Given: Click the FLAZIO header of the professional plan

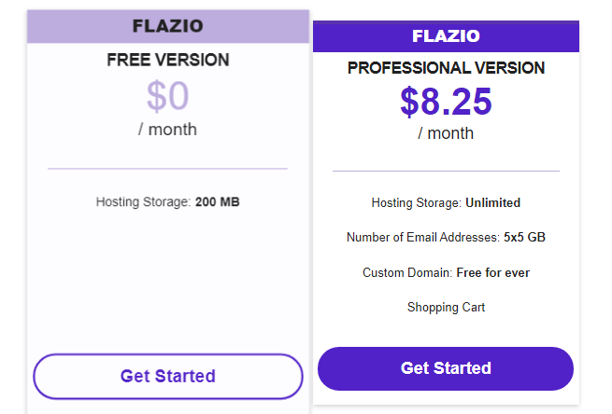Looking at the screenshot, I should (x=446, y=36).
